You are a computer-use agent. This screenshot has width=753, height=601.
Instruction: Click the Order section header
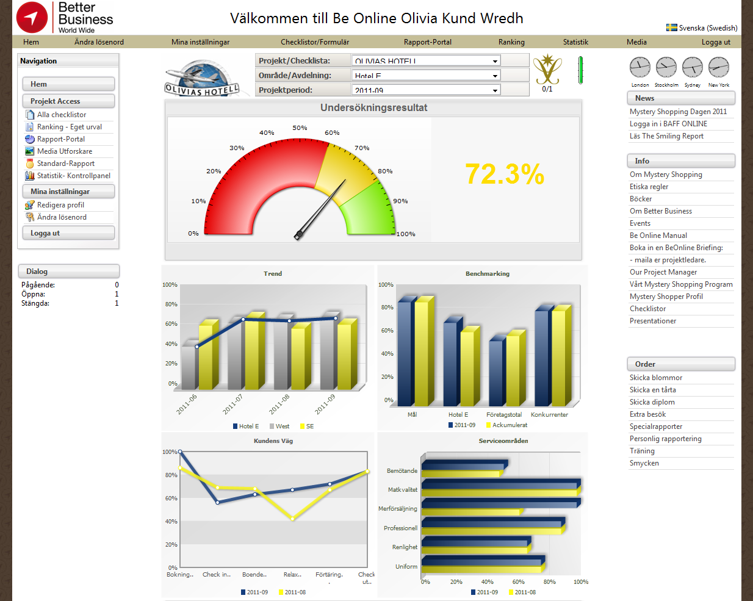pyautogui.click(x=681, y=364)
